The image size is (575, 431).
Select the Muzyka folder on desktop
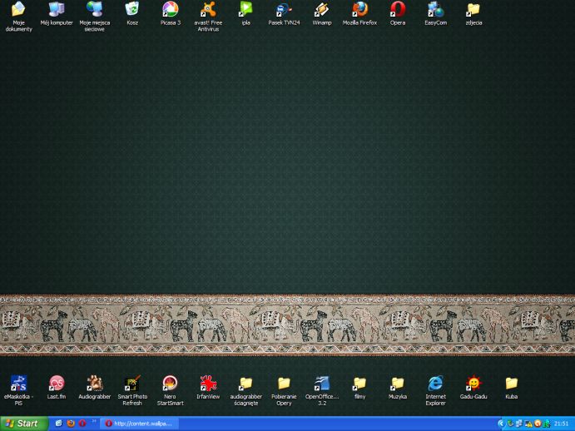click(x=398, y=384)
